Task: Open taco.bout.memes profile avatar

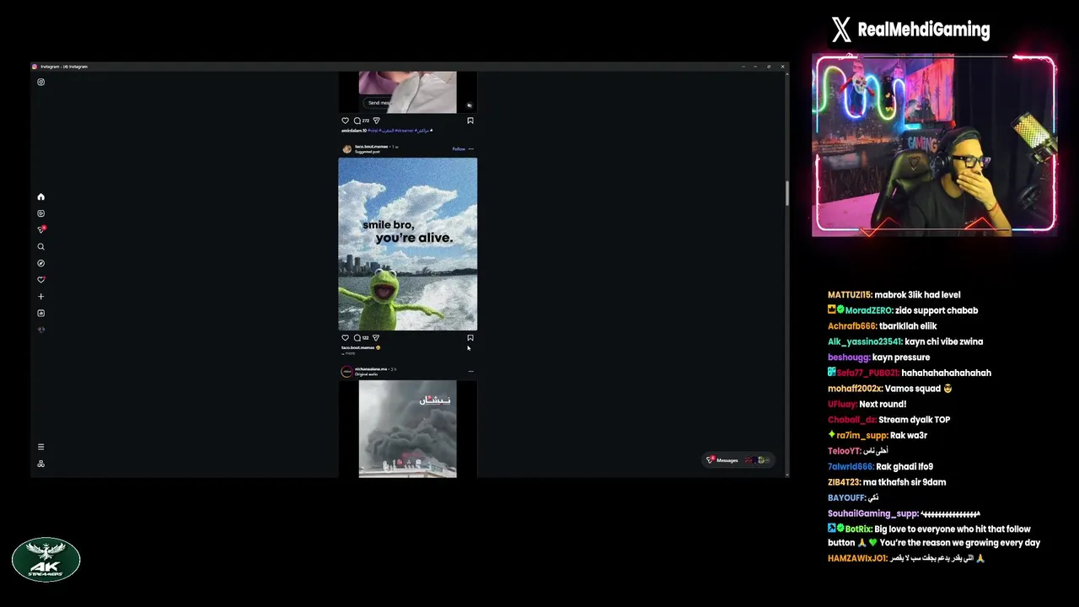Action: (x=346, y=148)
